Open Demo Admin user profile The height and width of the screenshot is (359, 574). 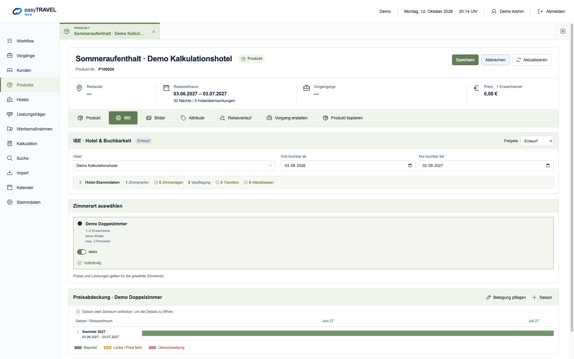(507, 11)
